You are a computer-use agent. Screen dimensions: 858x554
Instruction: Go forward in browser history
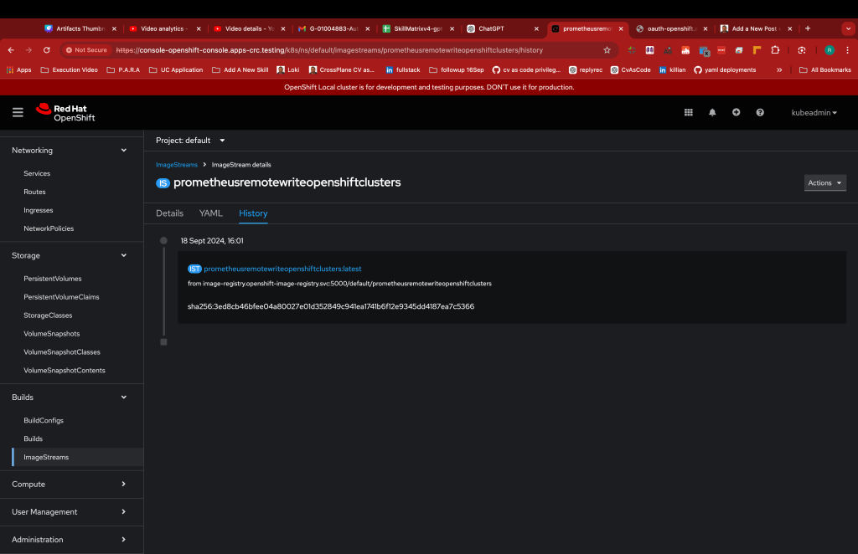click(28, 49)
